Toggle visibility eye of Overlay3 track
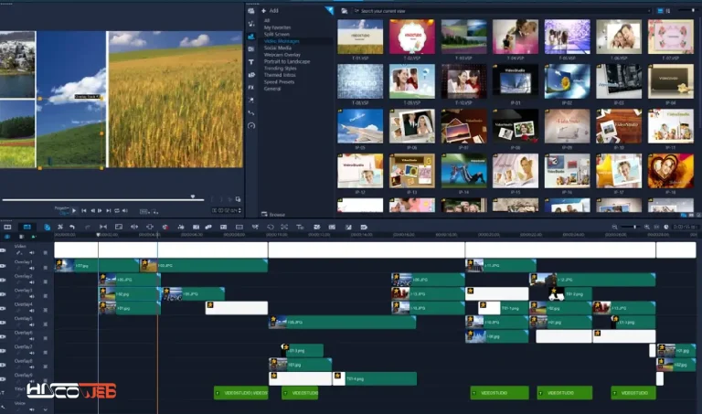Image resolution: width=702 pixels, height=414 pixels. [x=3, y=294]
